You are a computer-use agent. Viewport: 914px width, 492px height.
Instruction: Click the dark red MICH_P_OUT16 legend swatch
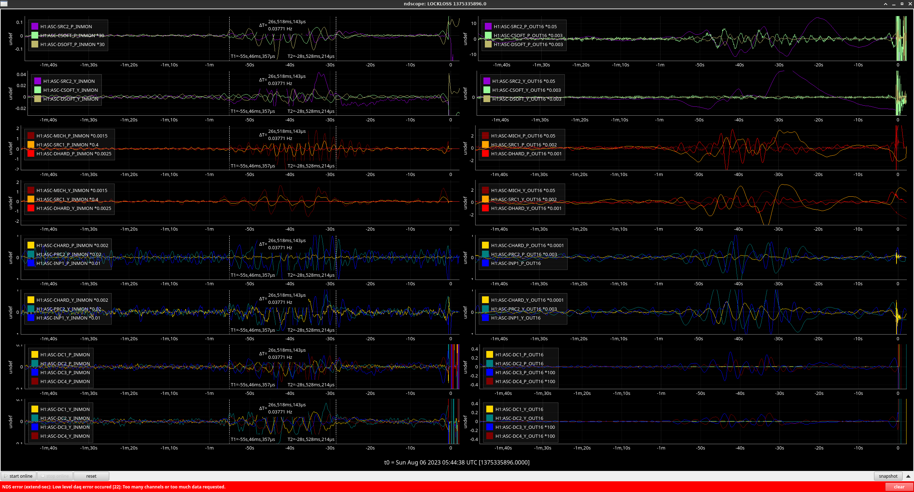pos(485,136)
